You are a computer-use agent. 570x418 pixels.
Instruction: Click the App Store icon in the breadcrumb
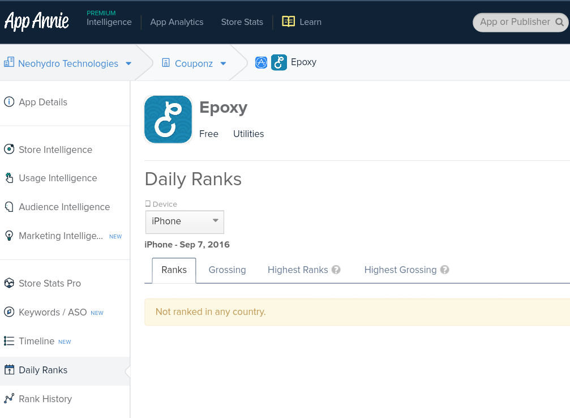tap(261, 62)
